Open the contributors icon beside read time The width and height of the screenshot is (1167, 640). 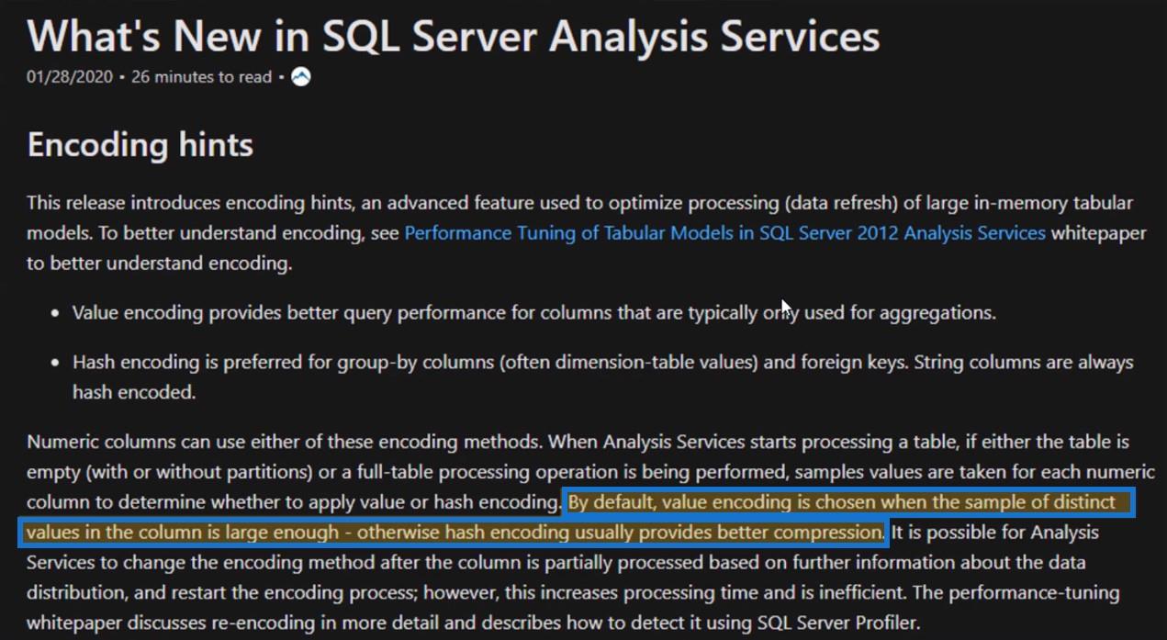click(300, 77)
